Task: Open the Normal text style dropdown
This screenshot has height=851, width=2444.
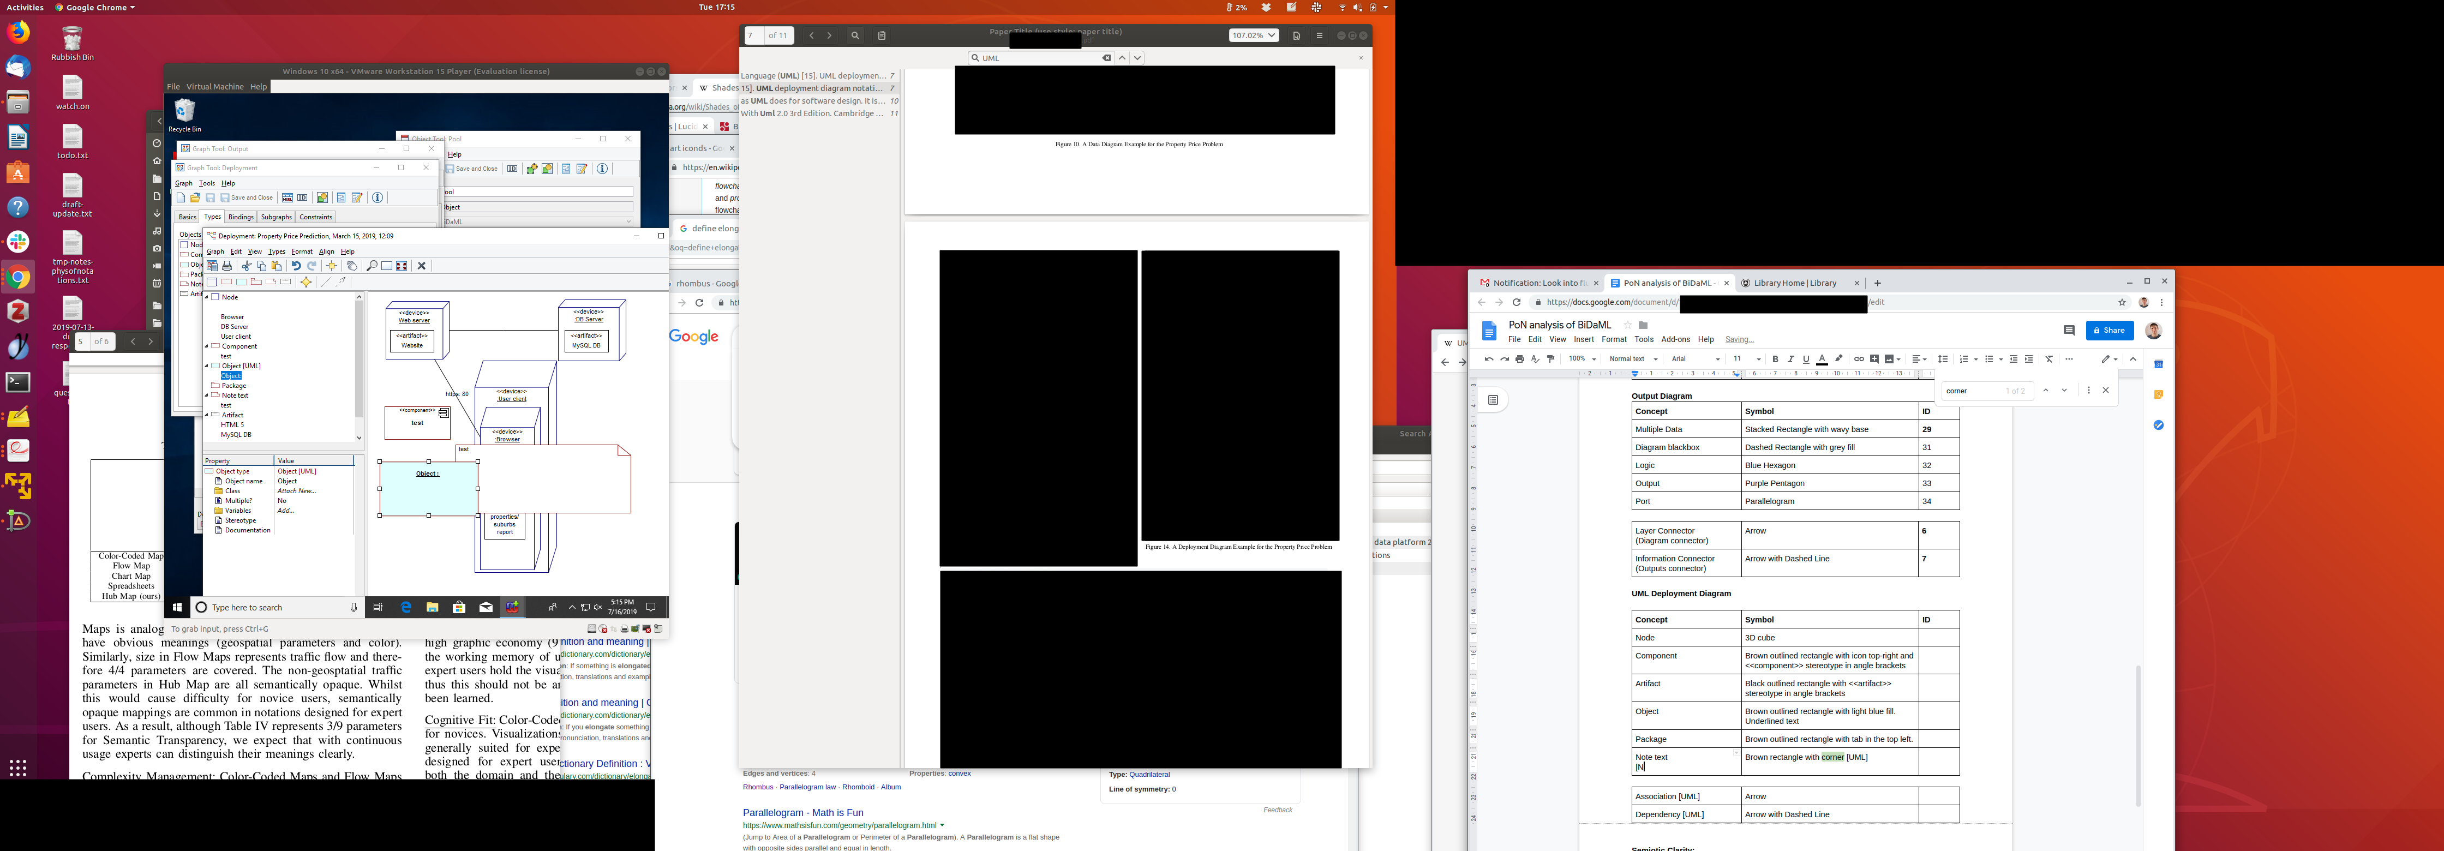Action: 1633,358
